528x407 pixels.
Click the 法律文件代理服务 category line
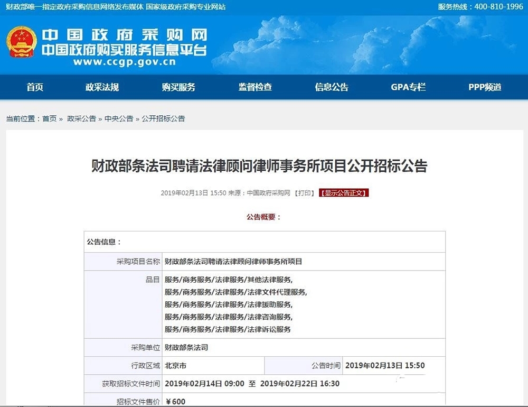[235, 292]
